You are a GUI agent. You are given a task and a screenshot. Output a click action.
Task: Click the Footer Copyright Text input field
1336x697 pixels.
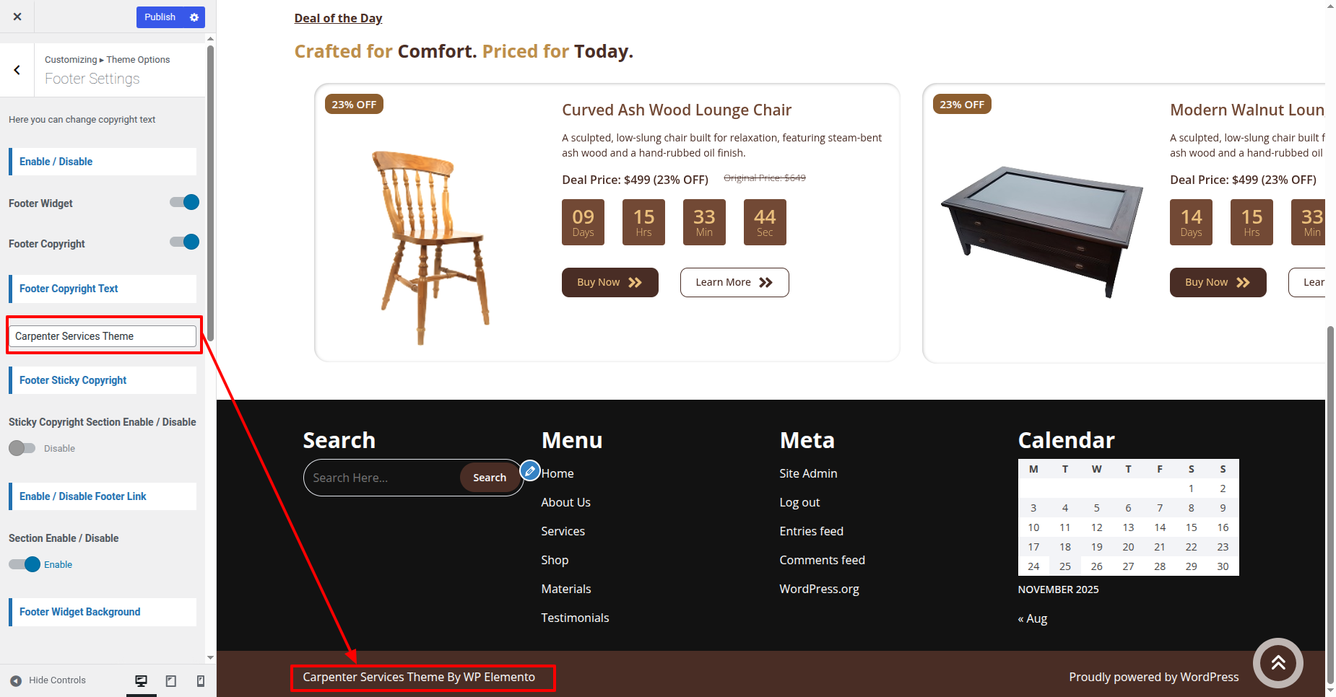pos(103,336)
